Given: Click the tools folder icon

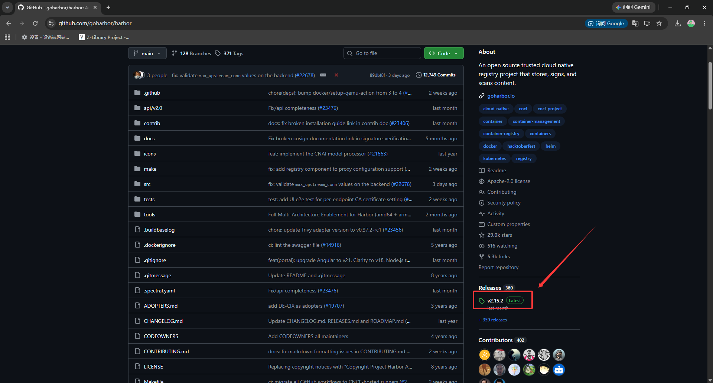Looking at the screenshot, I should (137, 214).
